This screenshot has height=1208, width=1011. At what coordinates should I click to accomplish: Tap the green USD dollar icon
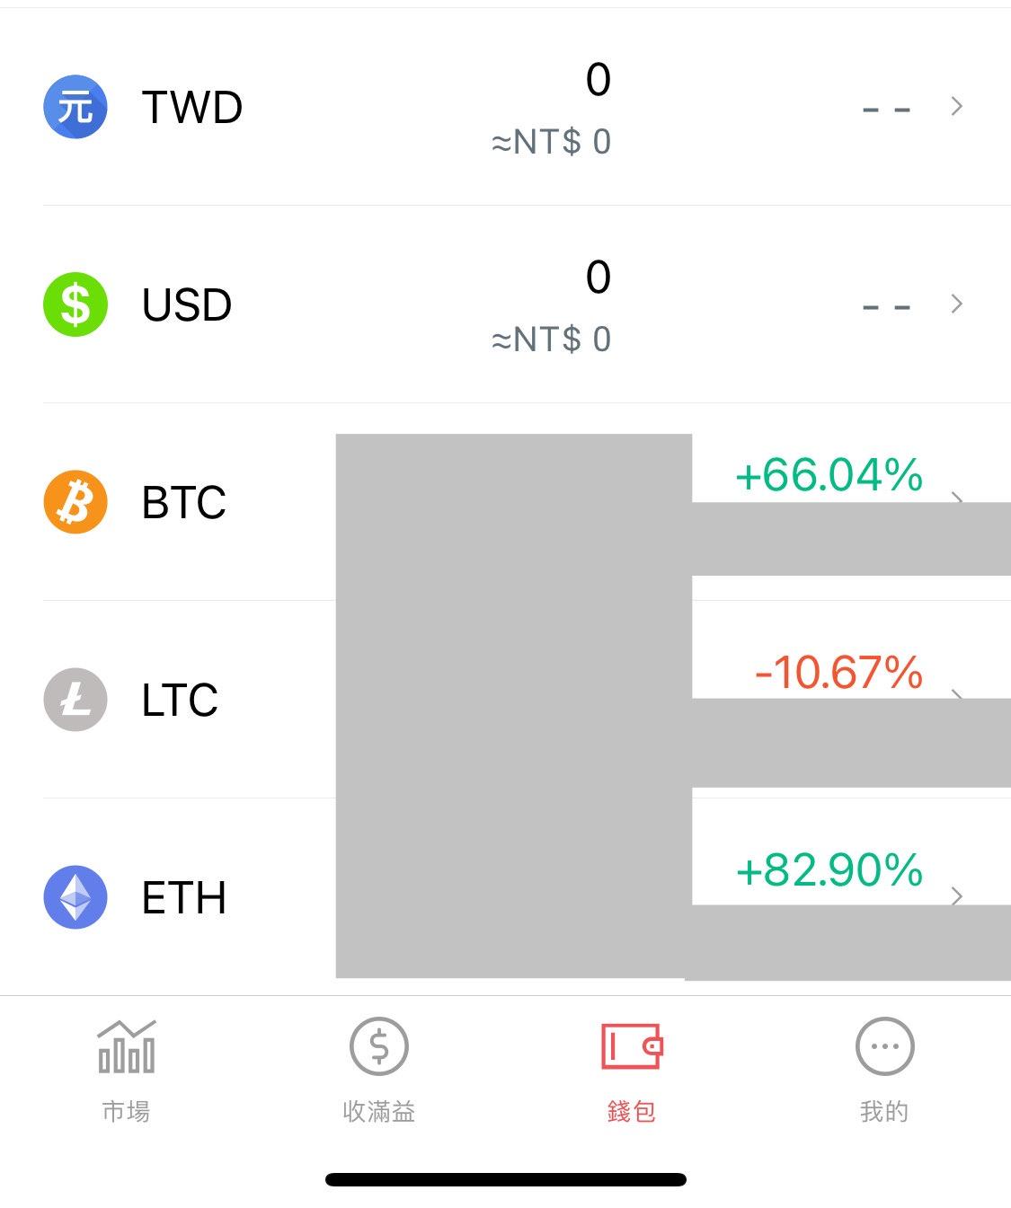(75, 304)
